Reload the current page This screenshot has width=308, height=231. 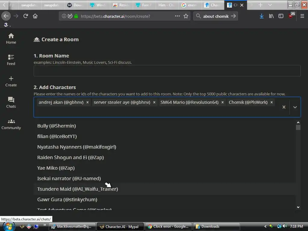click(26, 16)
